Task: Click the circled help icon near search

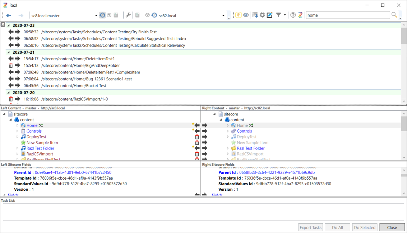Action: pos(293,15)
